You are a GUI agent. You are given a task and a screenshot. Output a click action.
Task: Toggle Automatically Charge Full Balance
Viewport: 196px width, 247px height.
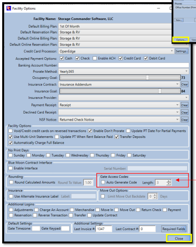point(10,143)
